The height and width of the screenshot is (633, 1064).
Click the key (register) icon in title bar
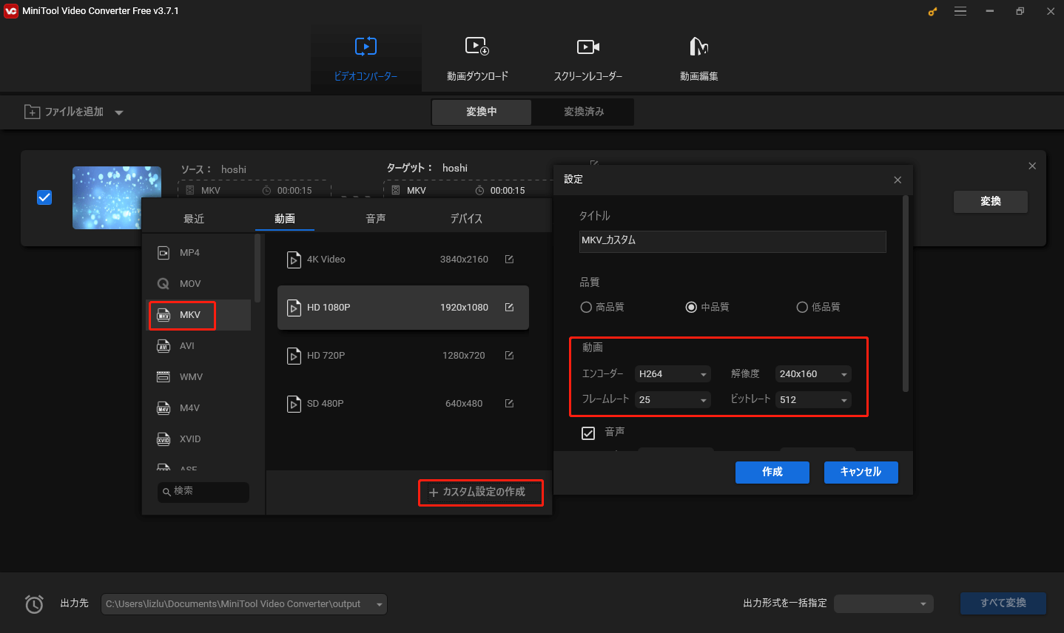pyautogui.click(x=932, y=12)
